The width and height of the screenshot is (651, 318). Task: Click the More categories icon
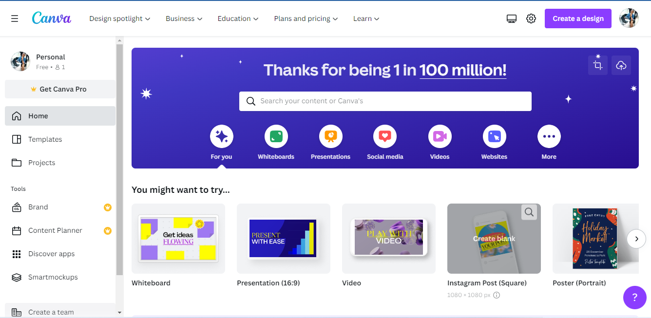click(549, 137)
